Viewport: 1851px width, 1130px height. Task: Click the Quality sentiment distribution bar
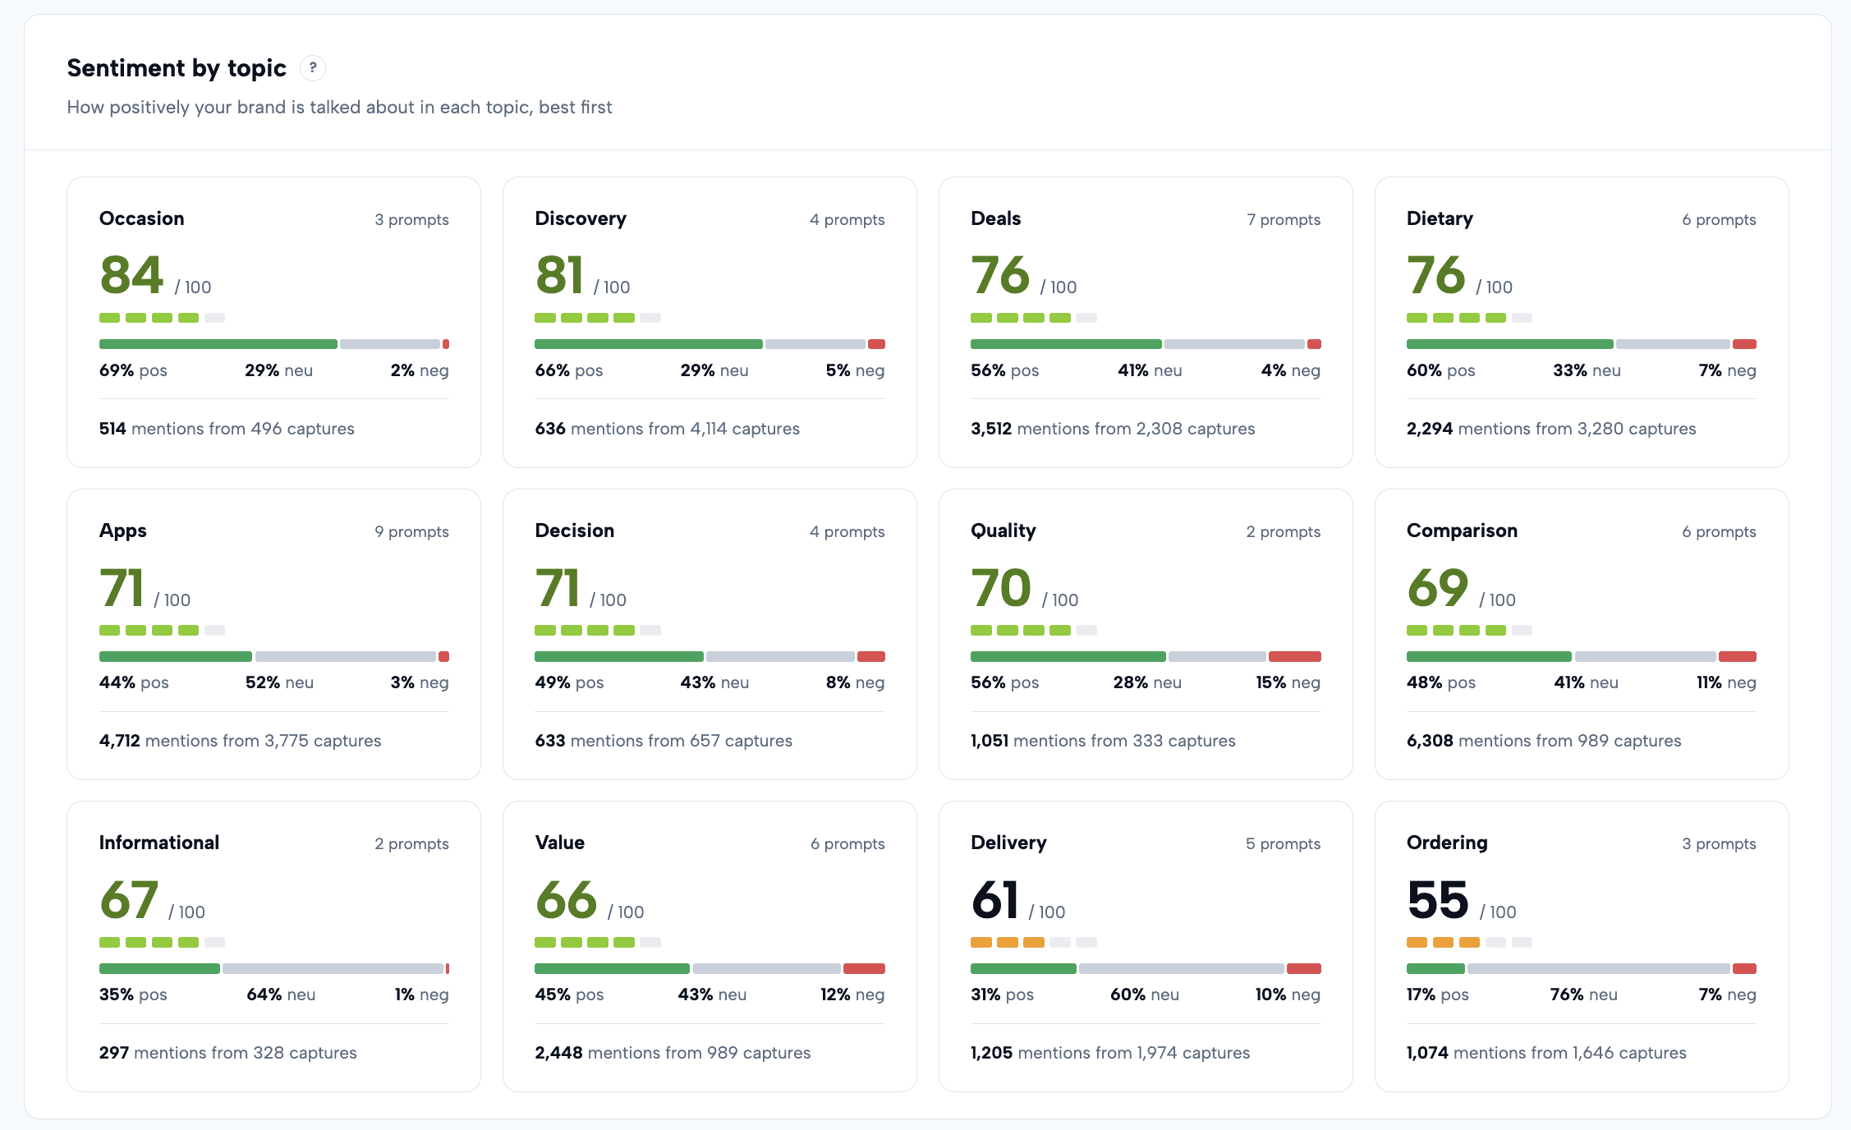pos(1146,656)
